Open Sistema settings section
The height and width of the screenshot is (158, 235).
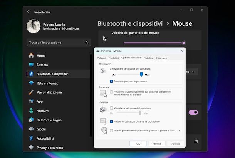[59, 65]
